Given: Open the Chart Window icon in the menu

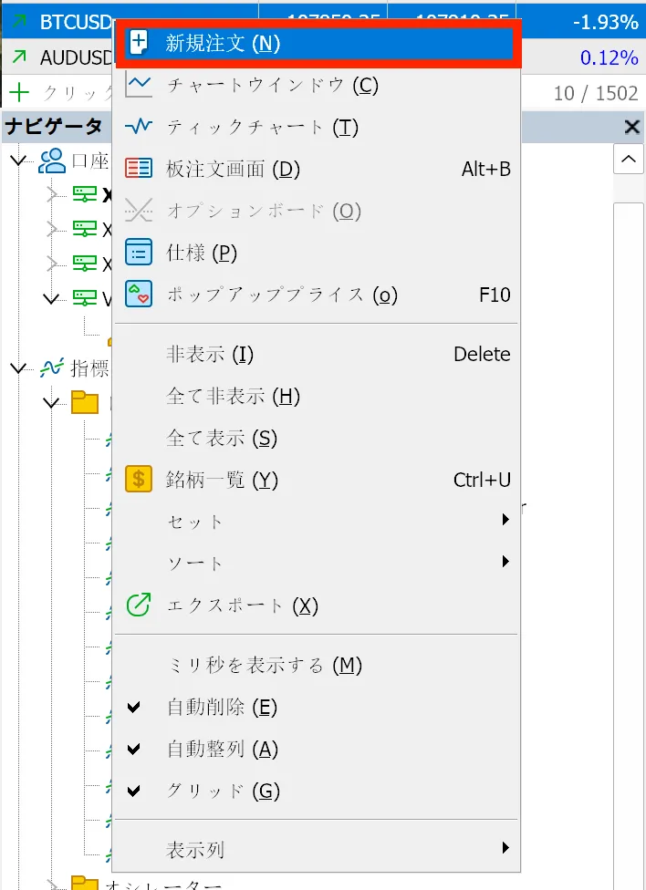Looking at the screenshot, I should 139,84.
